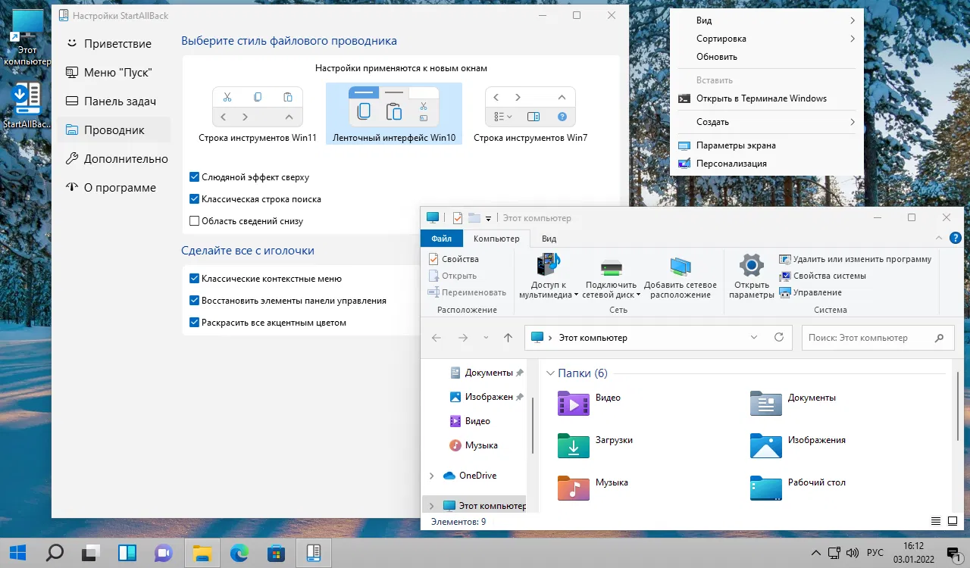Go to the Taskbar settings section

120,101
